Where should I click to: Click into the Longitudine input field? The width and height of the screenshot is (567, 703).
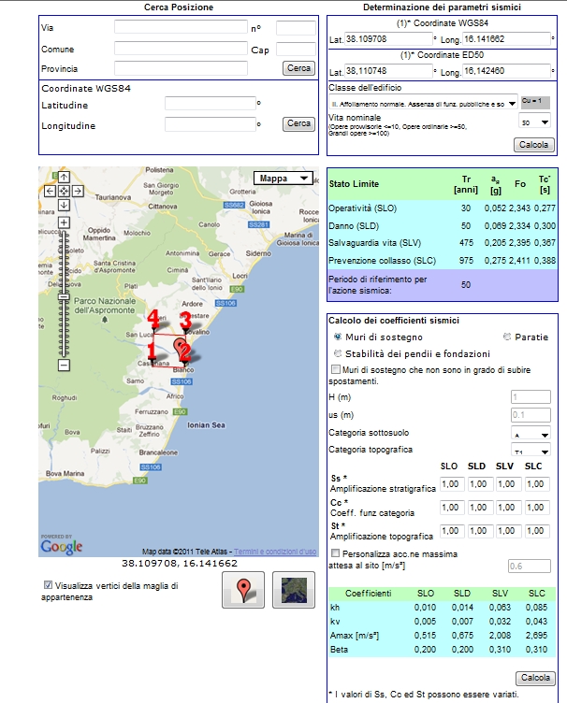pyautogui.click(x=211, y=124)
